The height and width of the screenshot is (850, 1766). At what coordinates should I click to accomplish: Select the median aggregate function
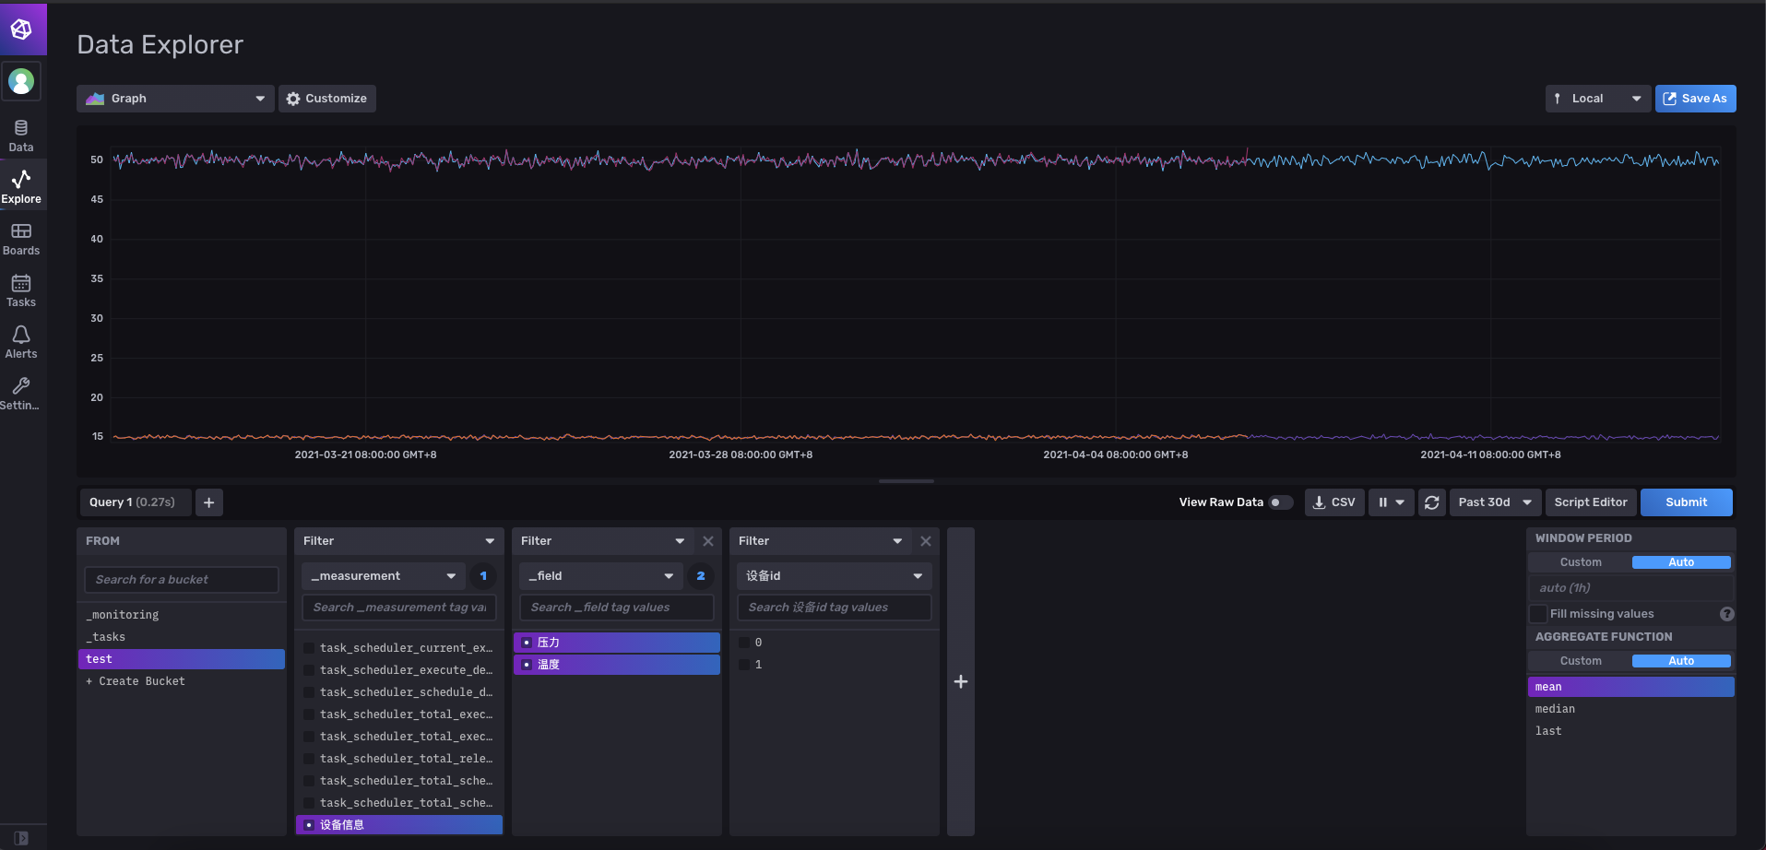coord(1631,709)
